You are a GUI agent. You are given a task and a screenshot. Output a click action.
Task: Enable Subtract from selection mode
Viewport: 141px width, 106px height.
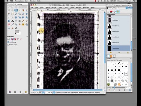pyautogui.click(x=18, y=39)
